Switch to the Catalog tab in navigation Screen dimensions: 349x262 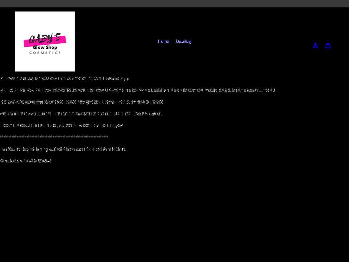click(x=183, y=41)
